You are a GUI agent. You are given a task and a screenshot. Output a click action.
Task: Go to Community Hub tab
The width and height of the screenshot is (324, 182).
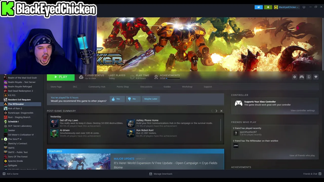point(97,87)
